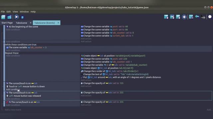Click the small debugger icon beside play
This screenshot has height=119, width=213.
pos(22,17)
